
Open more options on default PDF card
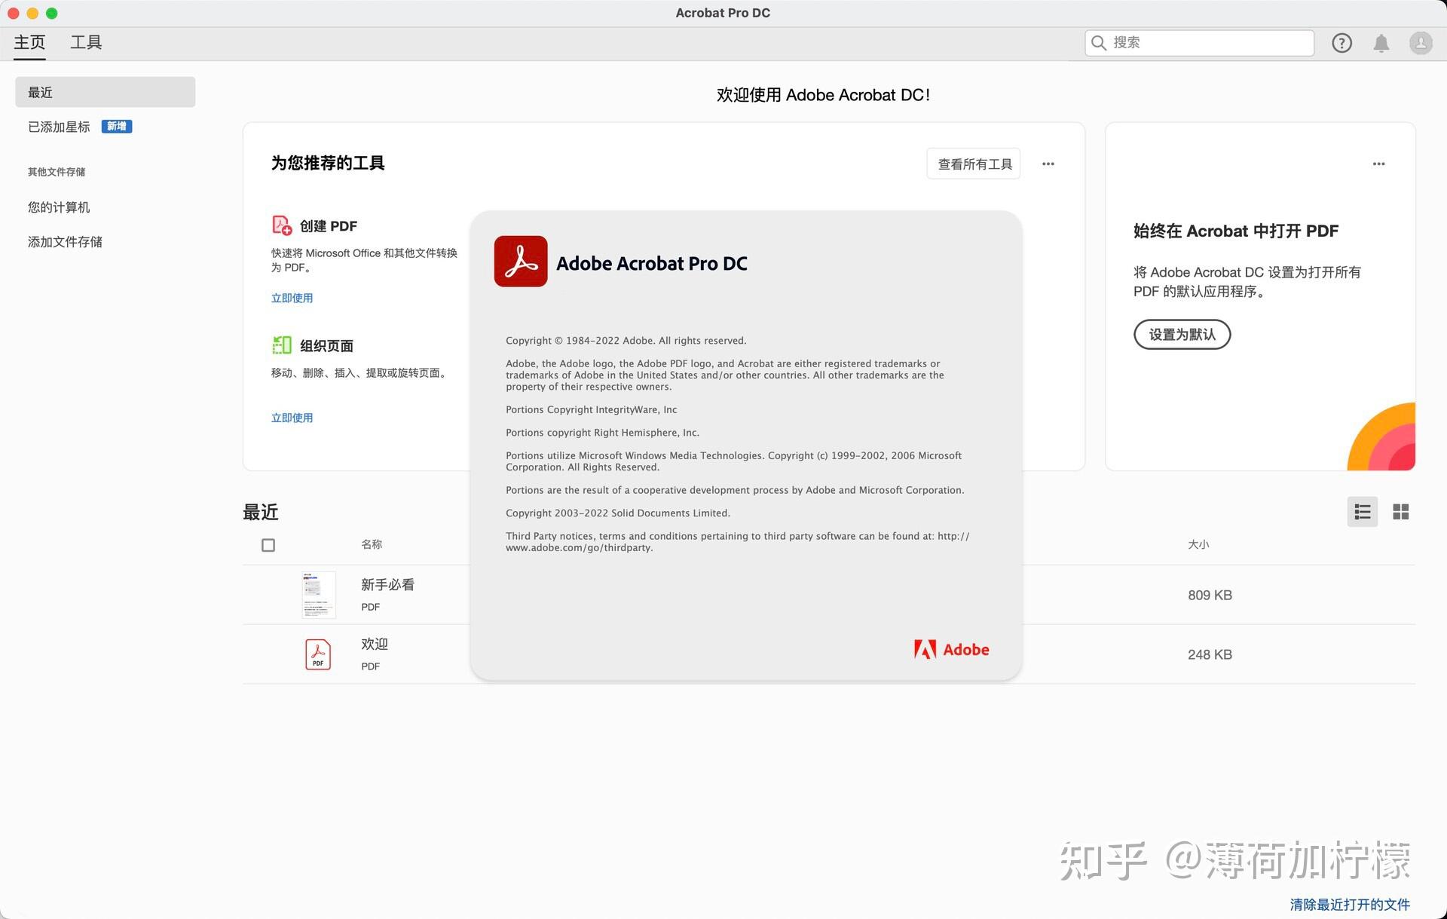coord(1378,164)
